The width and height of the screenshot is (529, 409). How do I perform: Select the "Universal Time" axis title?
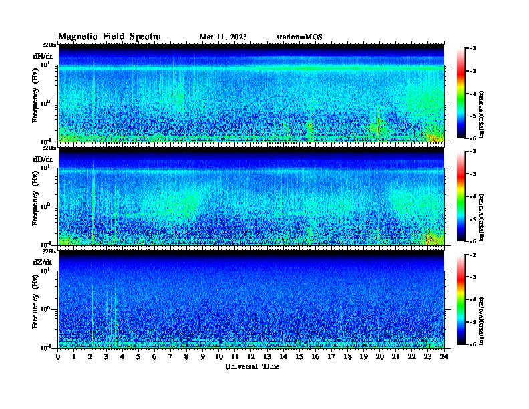click(252, 366)
